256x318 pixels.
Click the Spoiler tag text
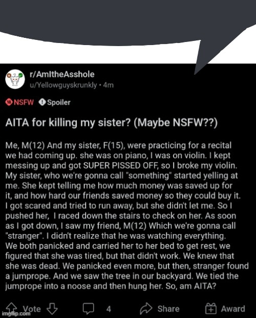tap(59, 102)
